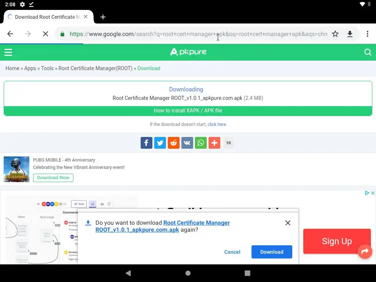Open the APKPure hamburger menu

8,52
